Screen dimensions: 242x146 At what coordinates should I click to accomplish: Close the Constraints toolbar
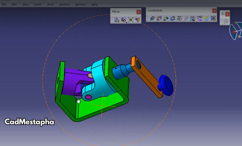coord(214,11)
